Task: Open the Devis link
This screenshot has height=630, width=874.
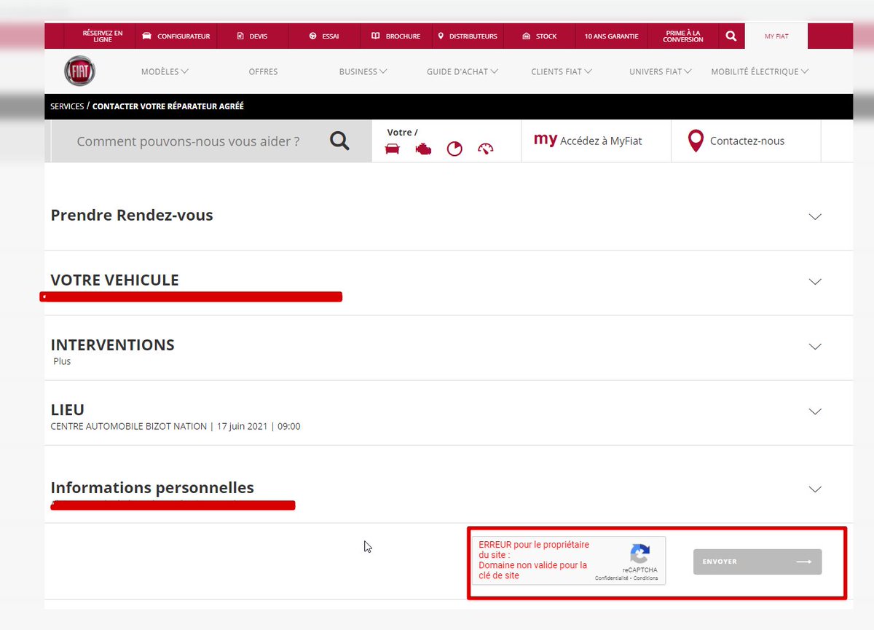Action: coord(258,36)
